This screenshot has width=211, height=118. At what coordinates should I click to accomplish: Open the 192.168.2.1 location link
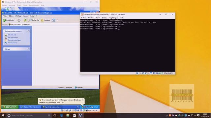[x=12, y=35]
